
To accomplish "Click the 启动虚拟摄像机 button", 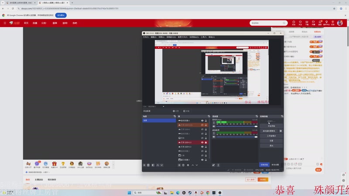I will (269, 131).
